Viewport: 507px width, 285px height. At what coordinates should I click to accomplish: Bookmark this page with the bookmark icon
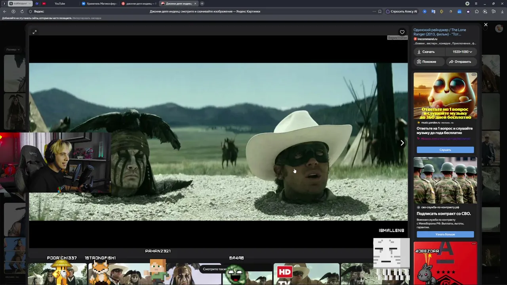[380, 11]
